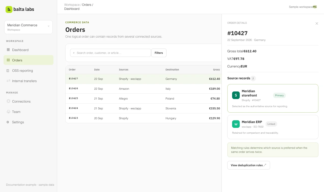Click the View deduplication rules button
Image resolution: width=324 pixels, height=192 pixels.
point(249,165)
